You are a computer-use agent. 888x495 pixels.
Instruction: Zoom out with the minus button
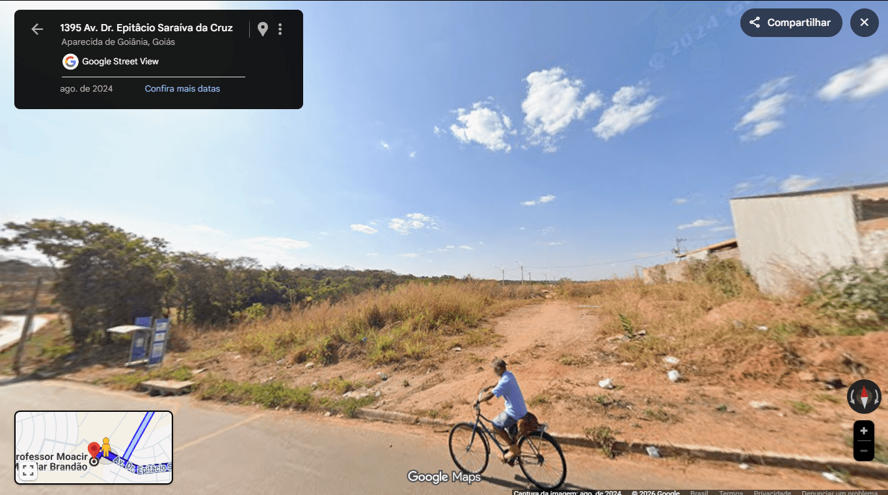tap(864, 451)
